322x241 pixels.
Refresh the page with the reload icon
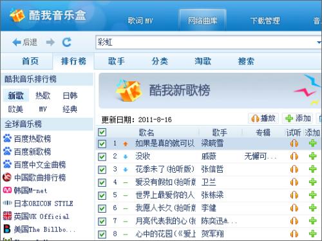click(66, 43)
